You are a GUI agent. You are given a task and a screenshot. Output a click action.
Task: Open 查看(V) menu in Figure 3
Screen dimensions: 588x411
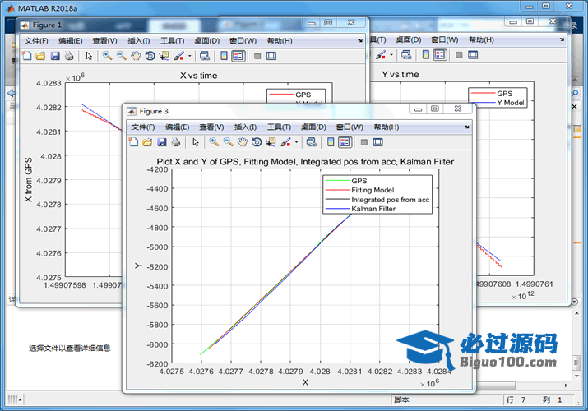[211, 127]
